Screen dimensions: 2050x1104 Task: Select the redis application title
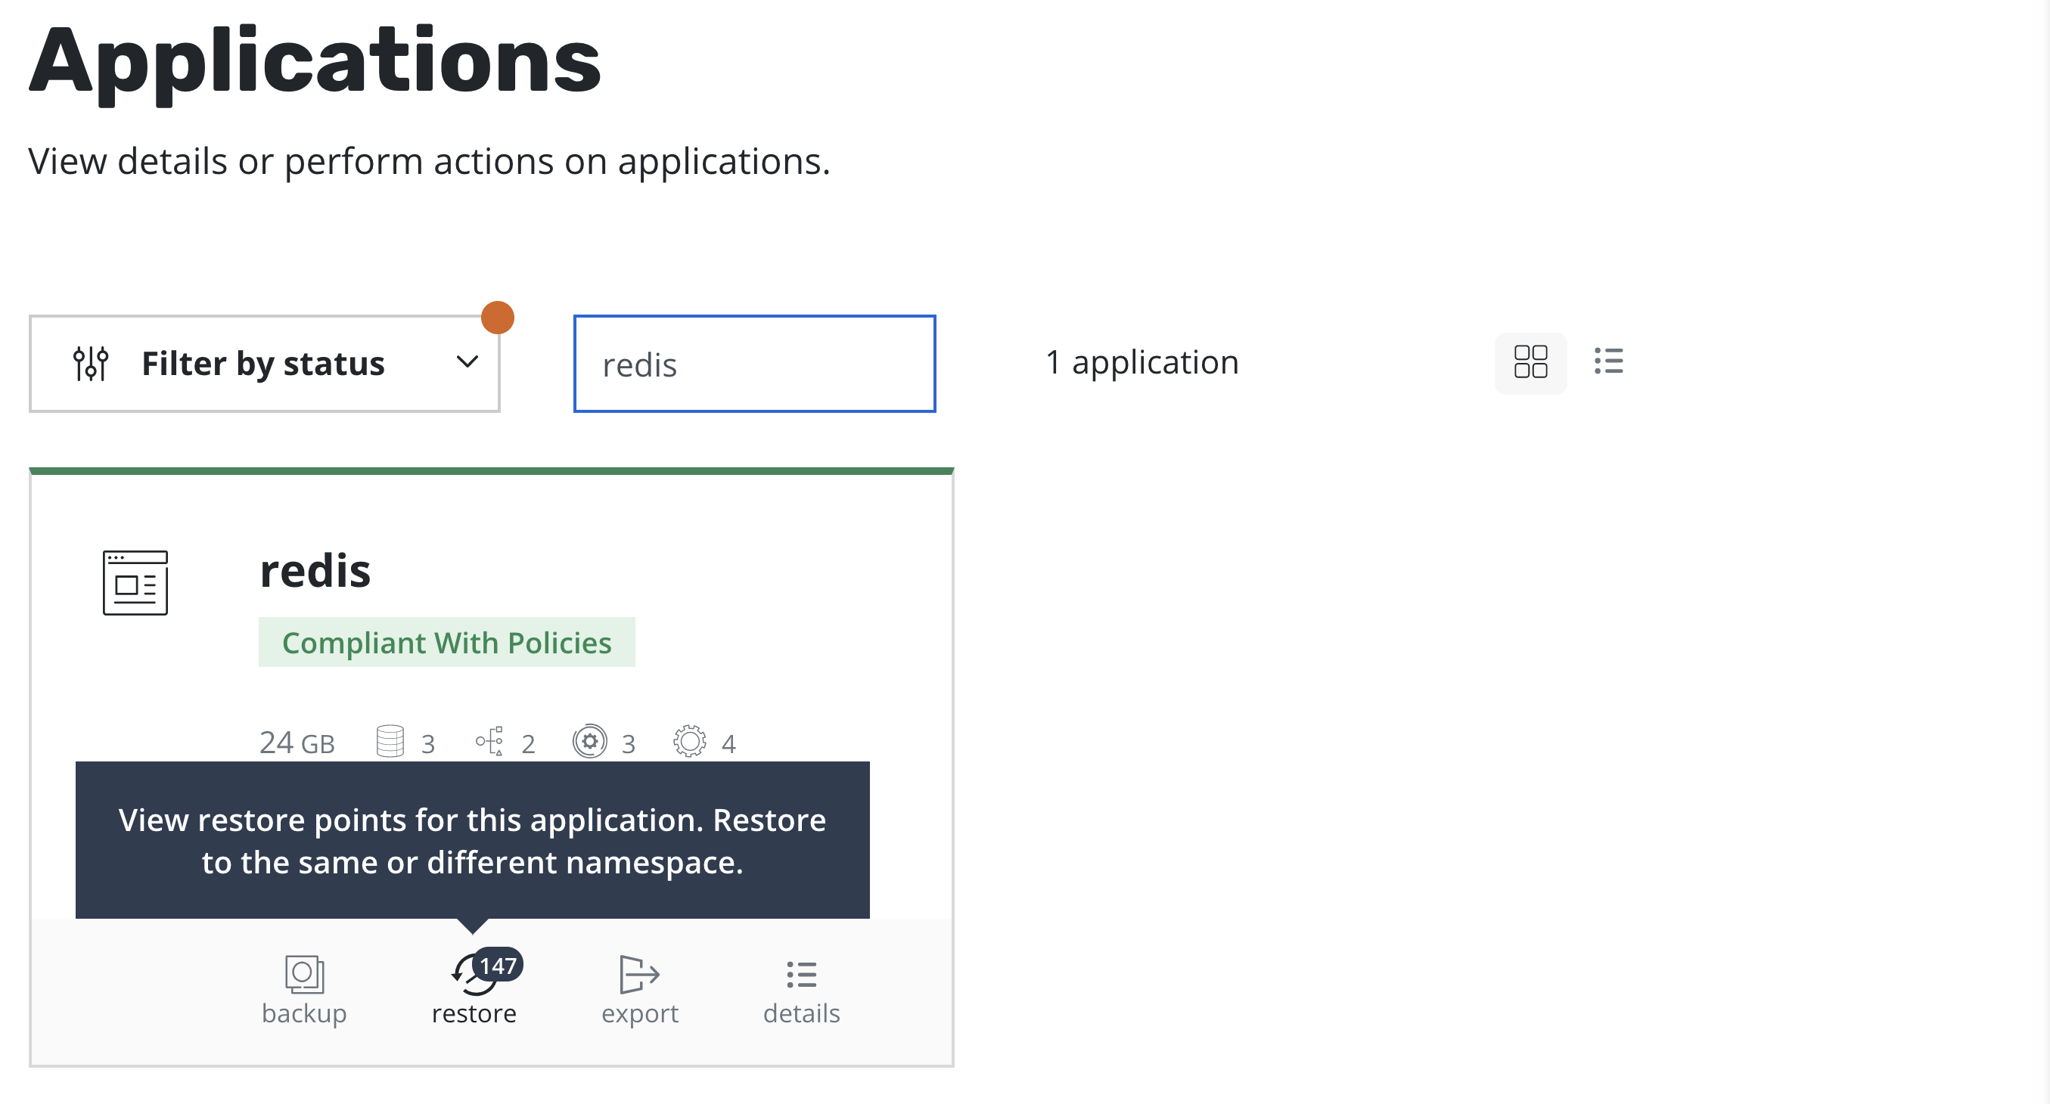pos(316,569)
